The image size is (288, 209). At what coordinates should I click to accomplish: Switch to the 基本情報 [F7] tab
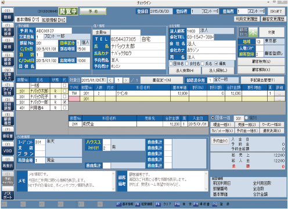point(28,20)
